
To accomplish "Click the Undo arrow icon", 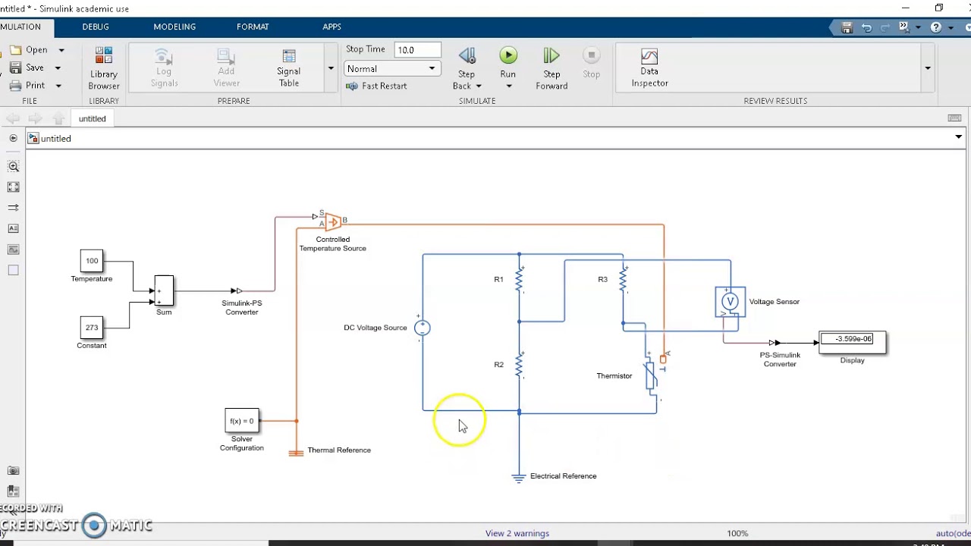I will pyautogui.click(x=866, y=27).
